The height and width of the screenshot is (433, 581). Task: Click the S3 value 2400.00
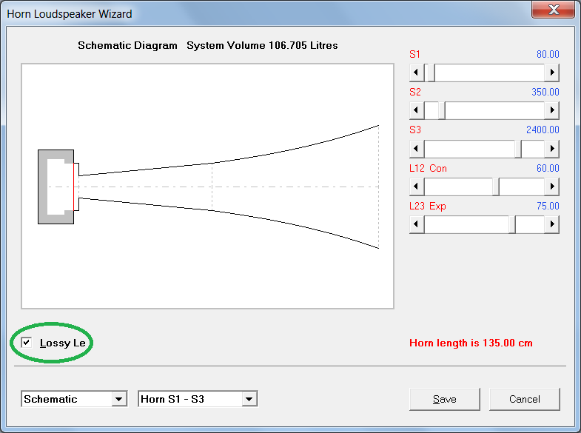tap(543, 130)
